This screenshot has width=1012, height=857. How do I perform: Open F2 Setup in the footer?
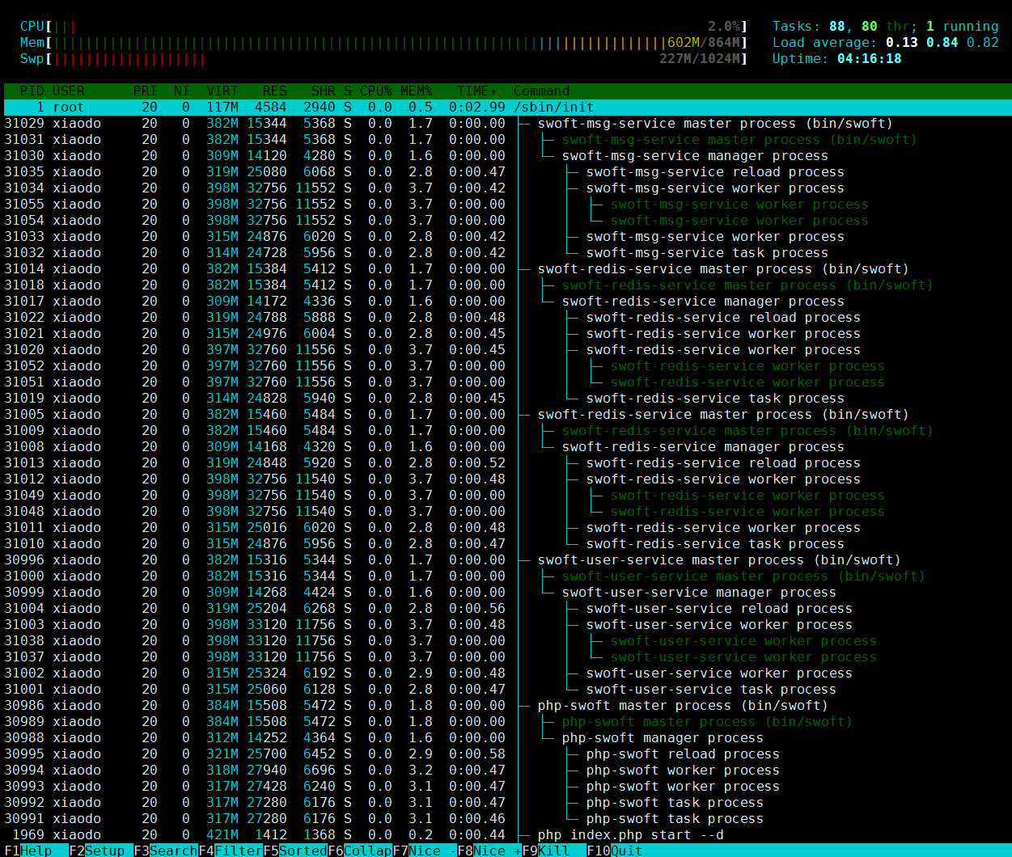point(101,851)
